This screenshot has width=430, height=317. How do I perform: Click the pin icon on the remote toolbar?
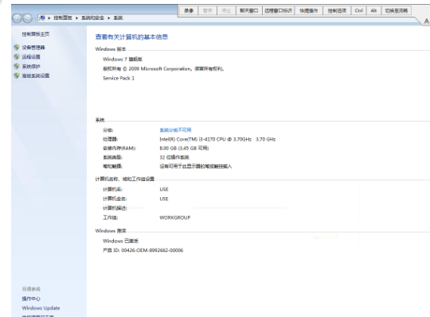click(x=427, y=21)
